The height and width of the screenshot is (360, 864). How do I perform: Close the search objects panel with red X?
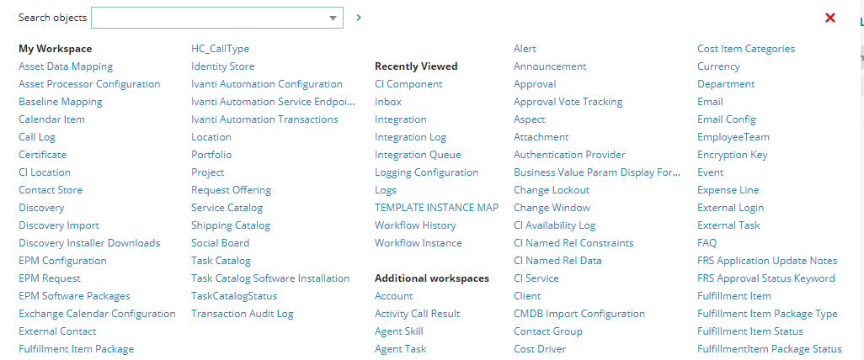829,18
